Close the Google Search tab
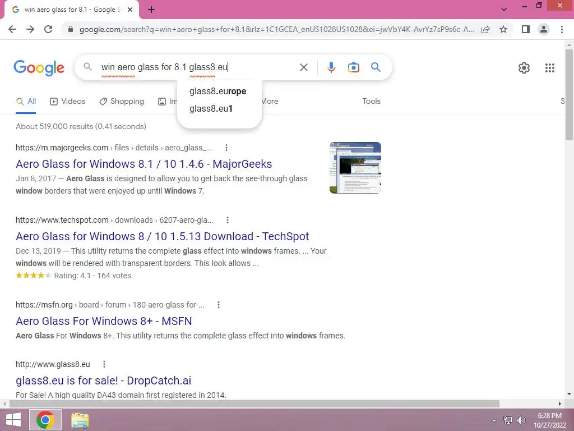Image resolution: width=574 pixels, height=431 pixels. [x=130, y=10]
